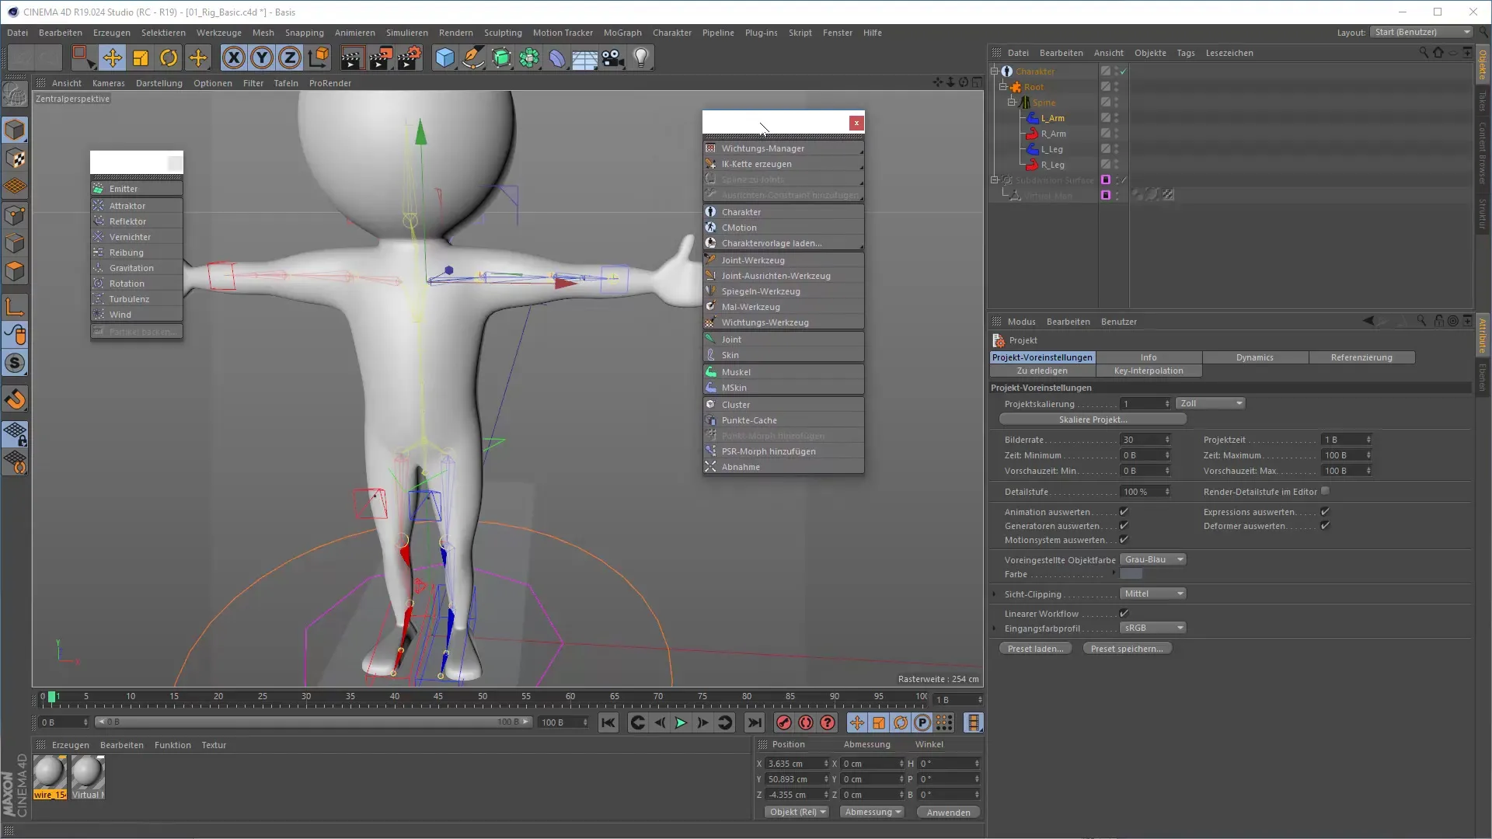Screen dimensions: 1492x839
Task: Select the wire_15 material thumbnail
Action: coord(50,777)
